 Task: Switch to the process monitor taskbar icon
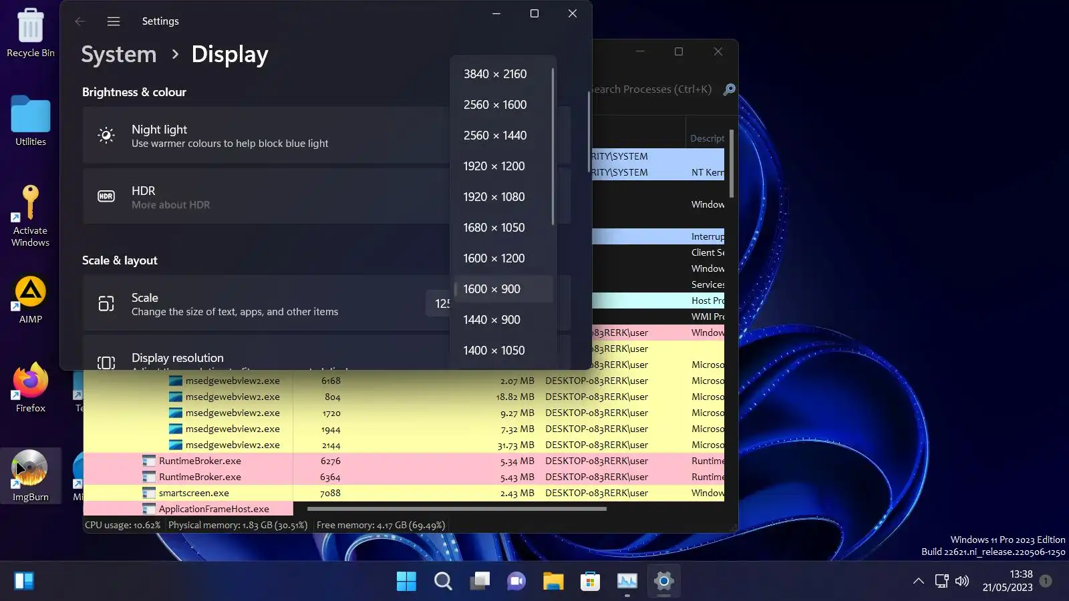[627, 581]
